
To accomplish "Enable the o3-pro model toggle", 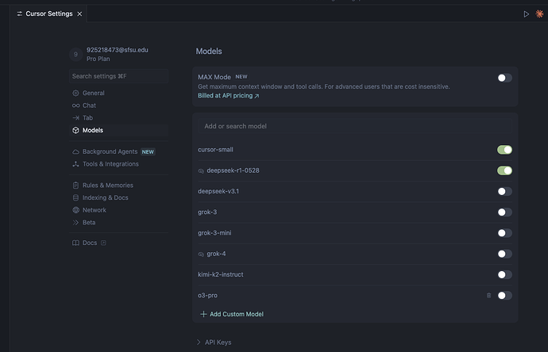I will [x=504, y=296].
